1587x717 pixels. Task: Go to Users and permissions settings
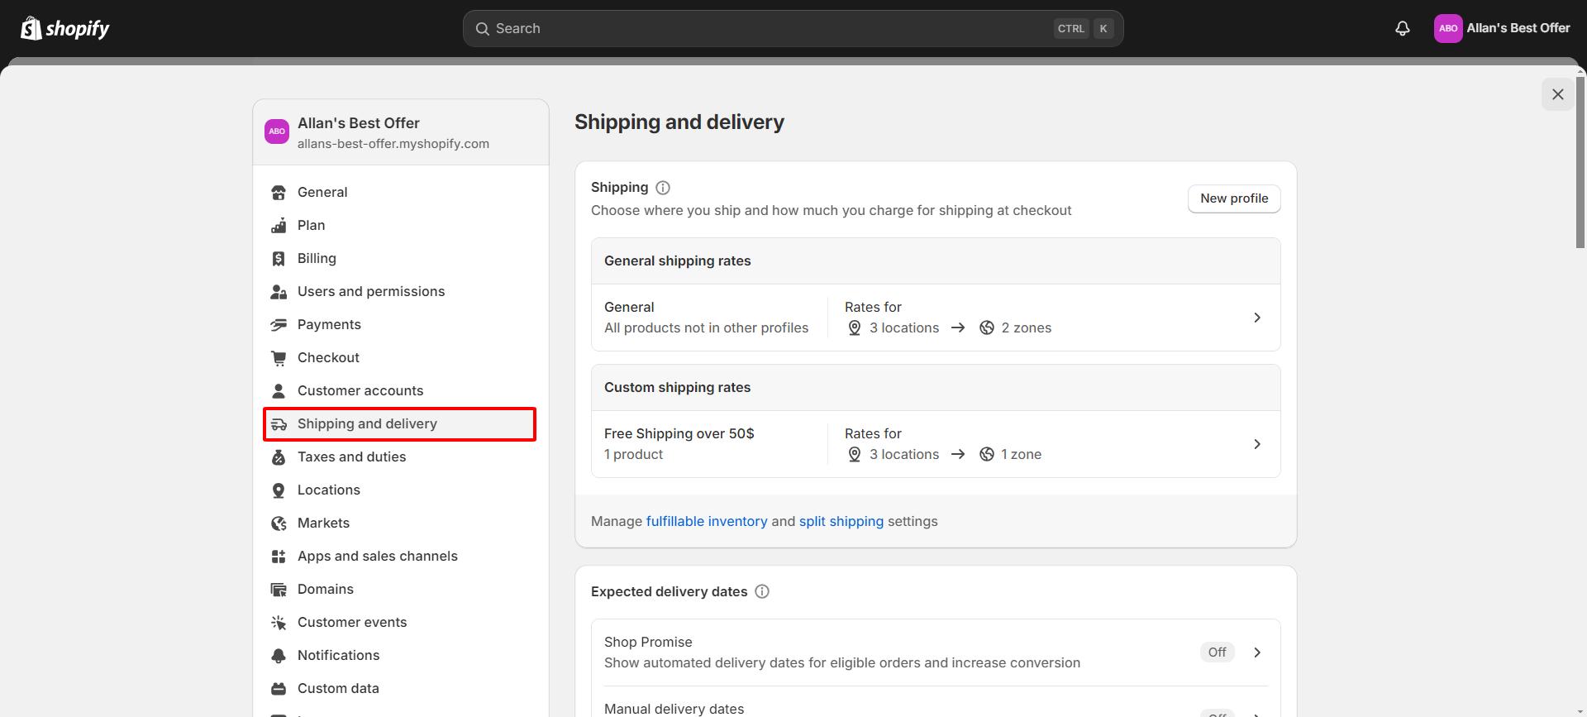(370, 292)
